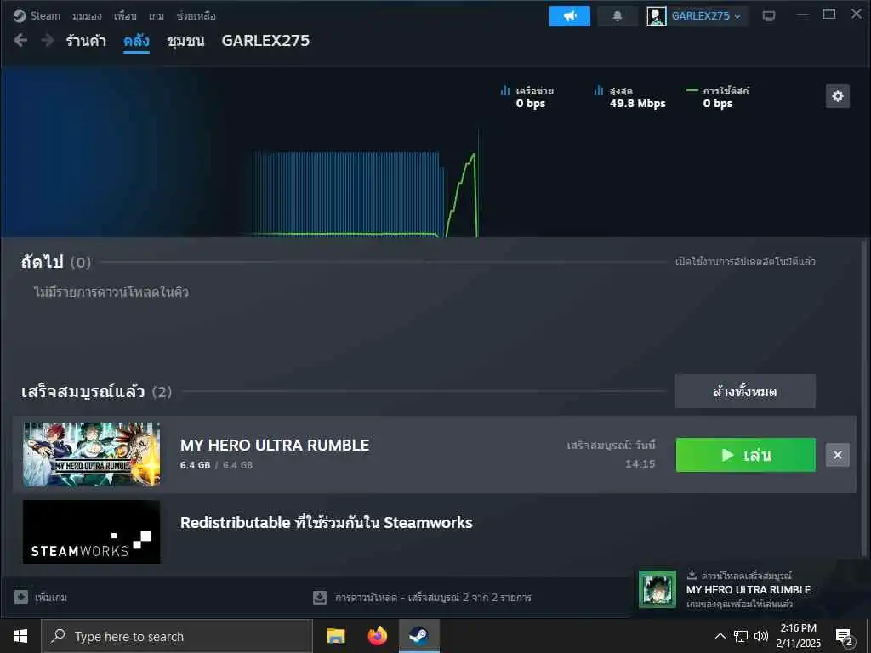Image resolution: width=871 pixels, height=653 pixels.
Task: Open the เพื่อน (Friends) menu
Action: 125,16
